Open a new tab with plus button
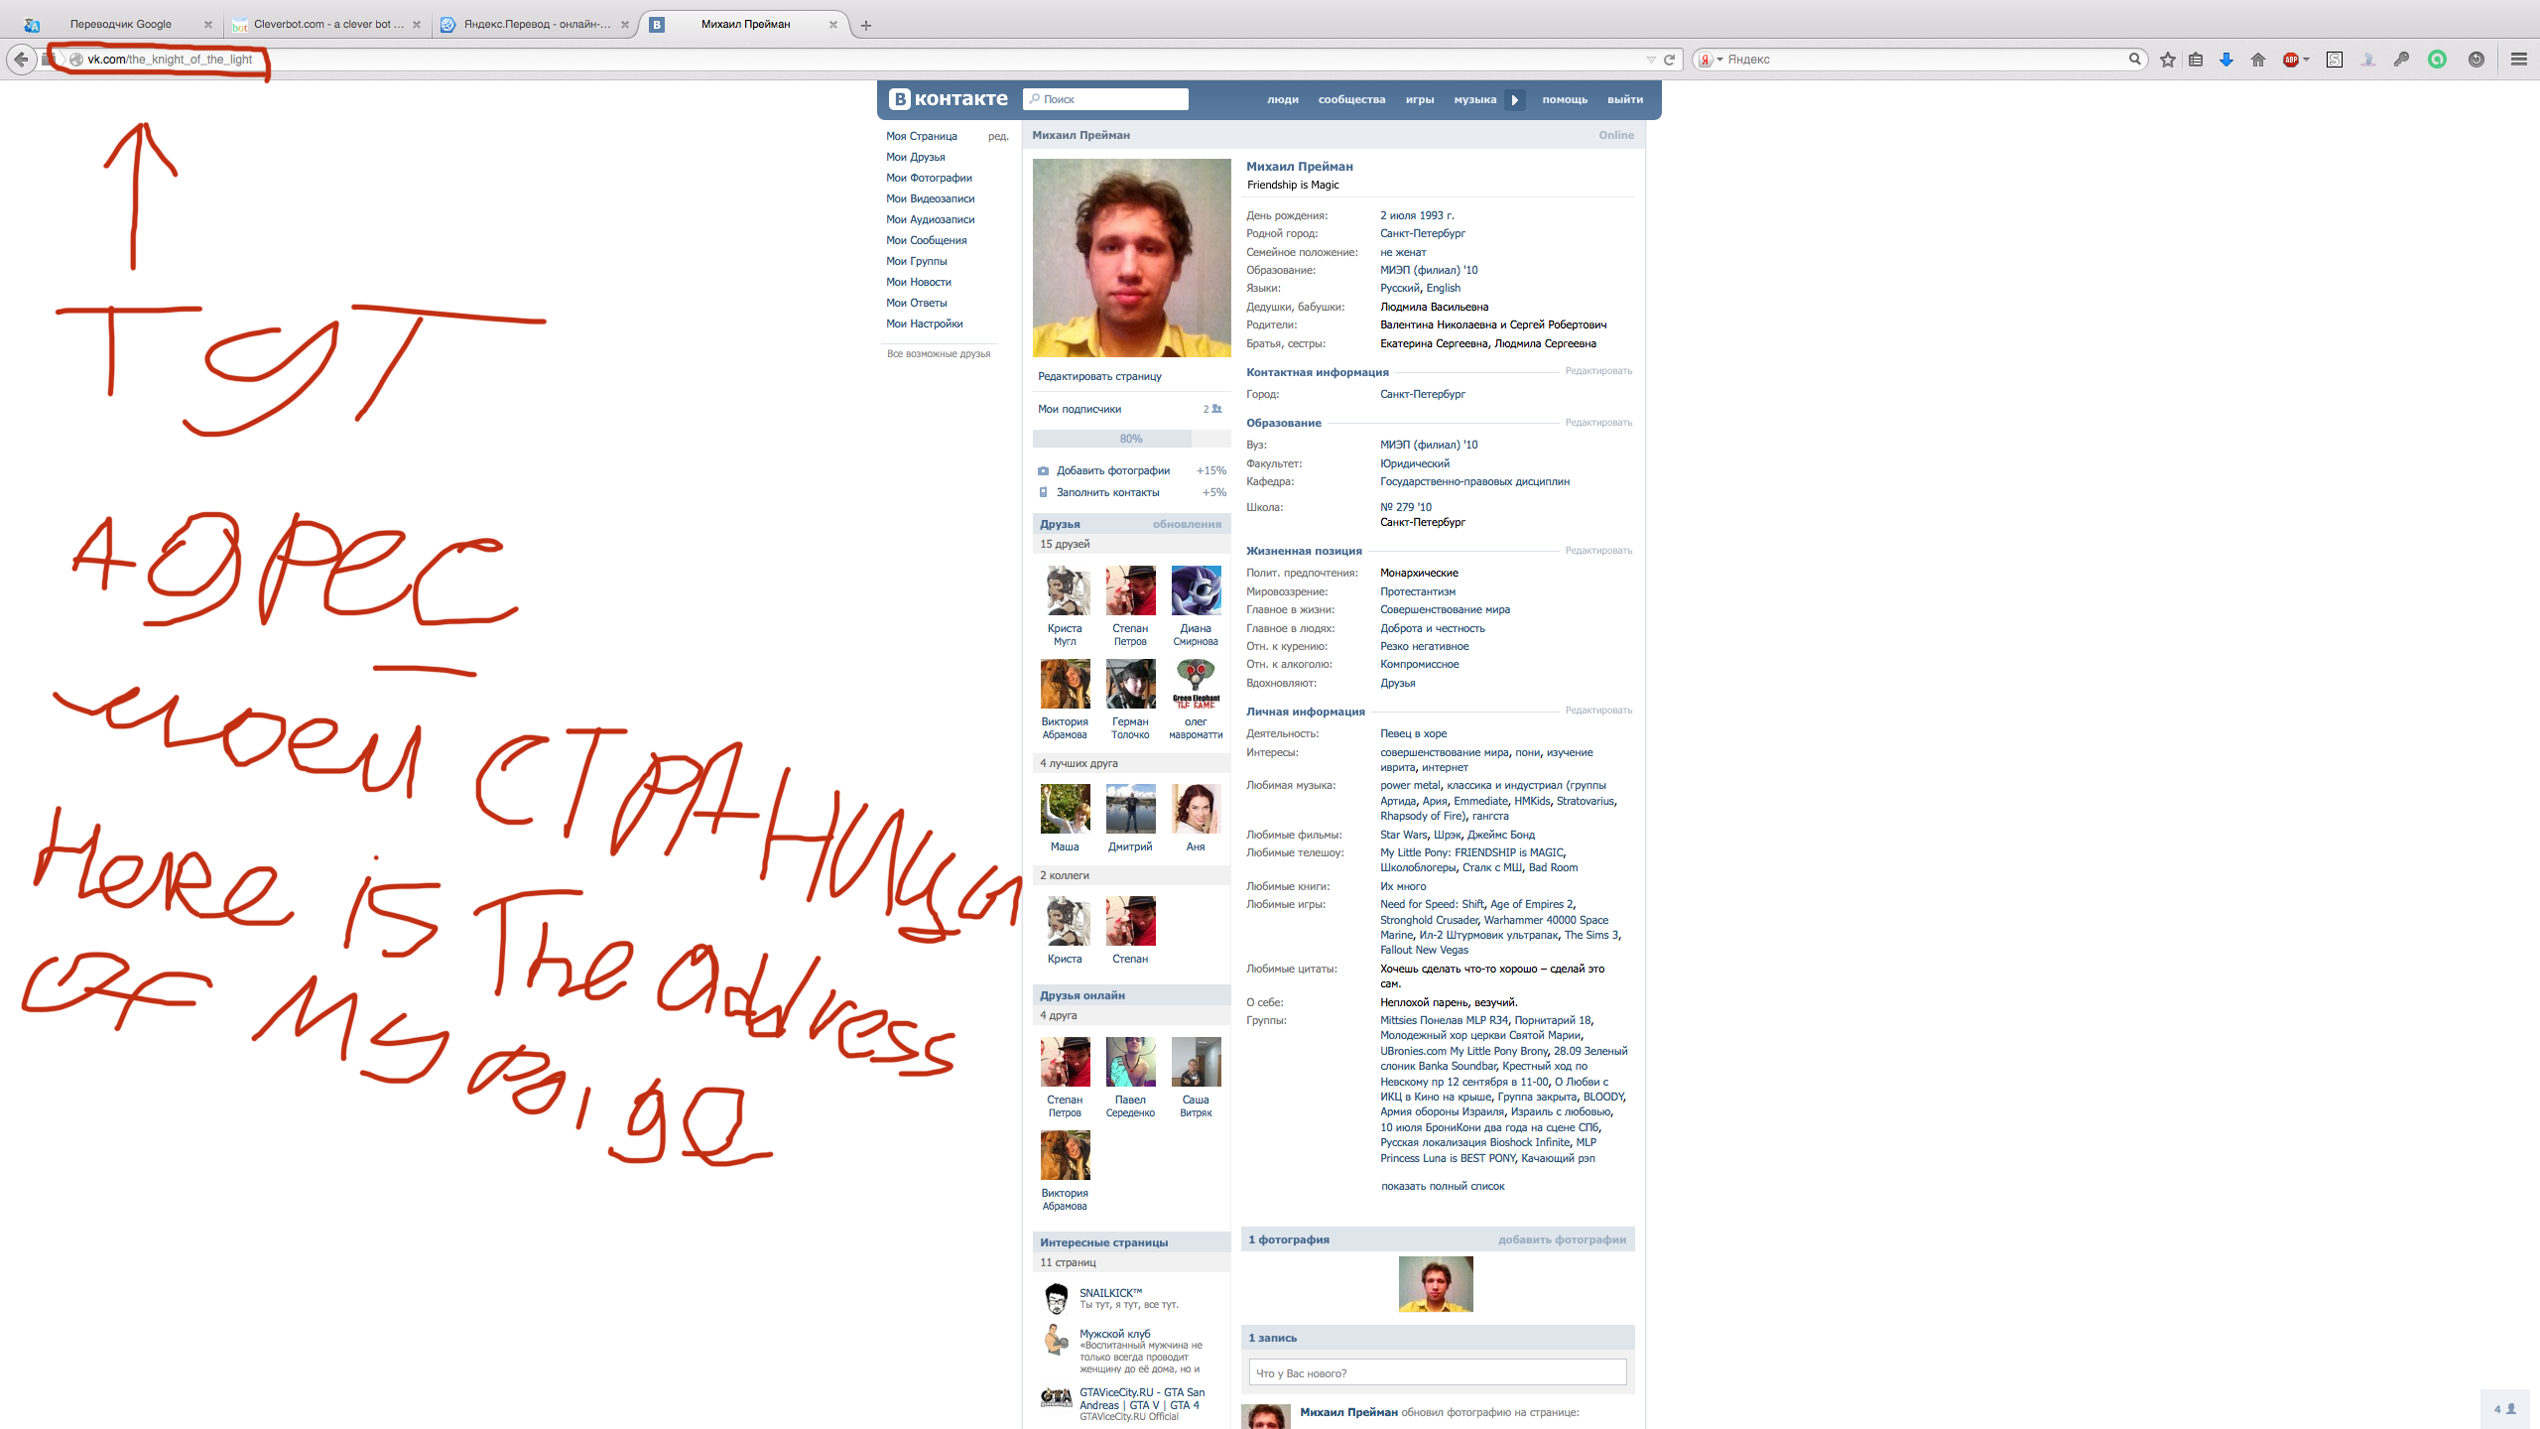Screen dimensions: 2540x1429 (x=866, y=25)
